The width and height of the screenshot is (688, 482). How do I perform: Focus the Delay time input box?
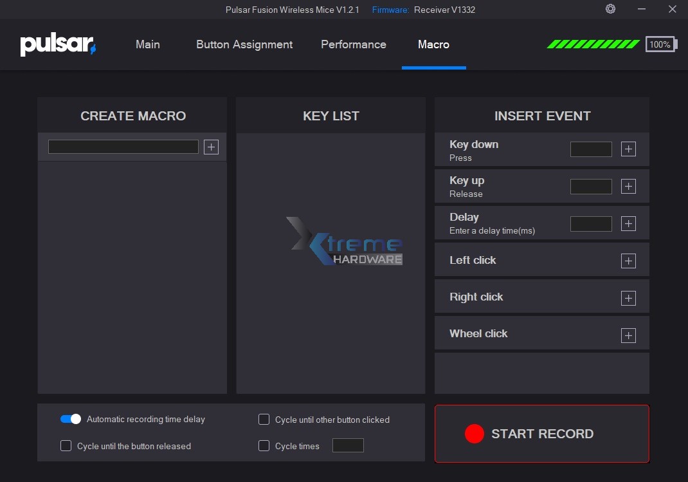click(591, 224)
